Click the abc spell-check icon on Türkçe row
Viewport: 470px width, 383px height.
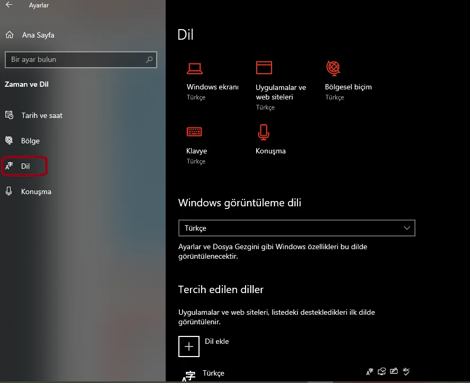coord(406,372)
